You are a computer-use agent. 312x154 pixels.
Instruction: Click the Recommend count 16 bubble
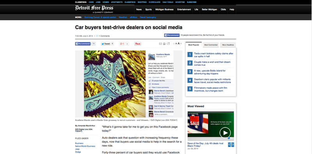click(x=93, y=44)
